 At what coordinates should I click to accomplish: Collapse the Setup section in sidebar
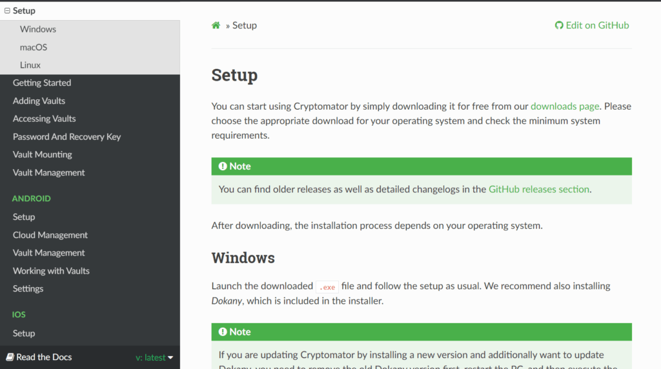[7, 10]
